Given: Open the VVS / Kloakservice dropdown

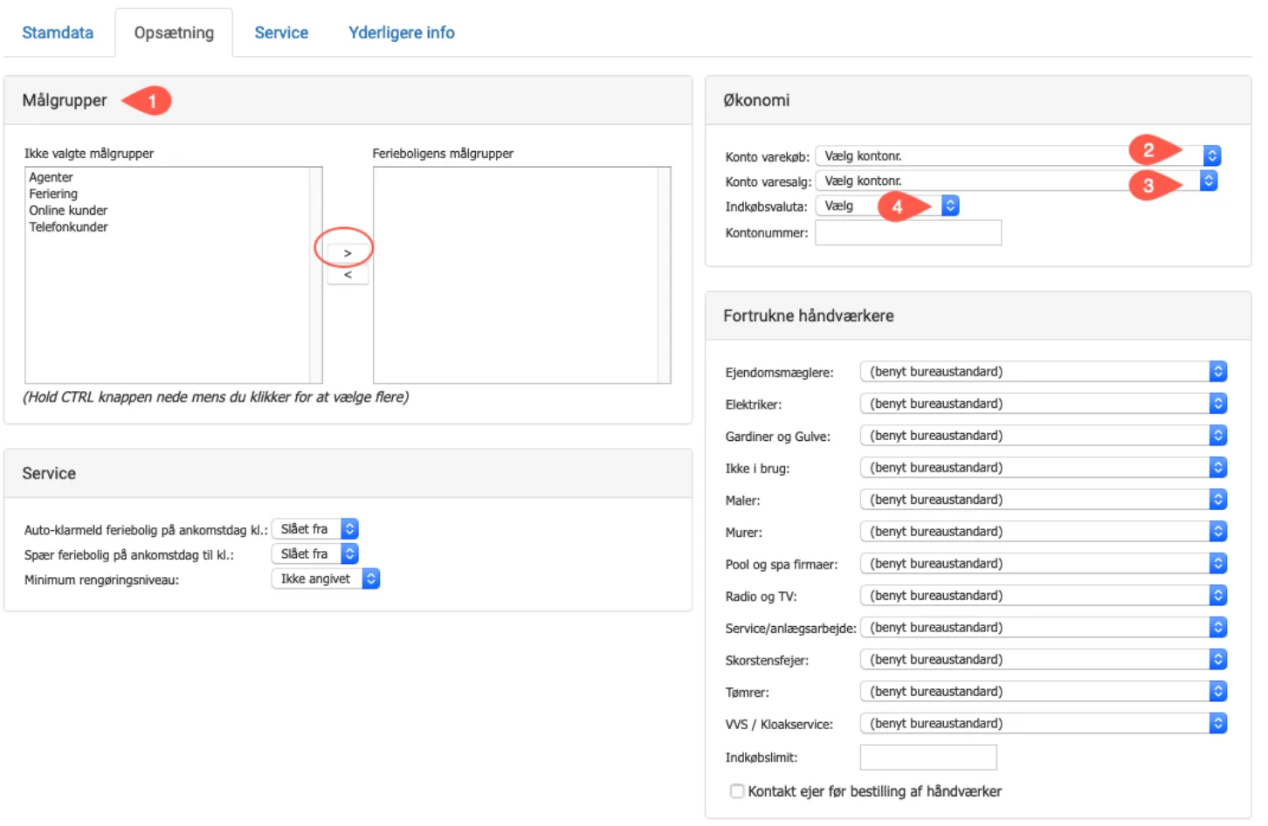Looking at the screenshot, I should 1044,723.
